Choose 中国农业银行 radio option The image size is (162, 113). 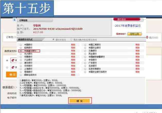[85, 48]
